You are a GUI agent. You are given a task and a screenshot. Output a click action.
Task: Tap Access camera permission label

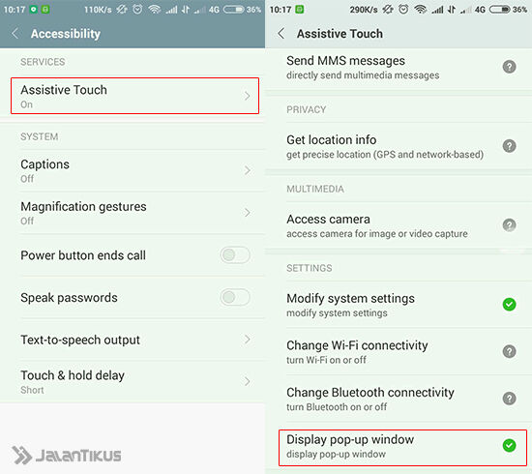point(328,220)
